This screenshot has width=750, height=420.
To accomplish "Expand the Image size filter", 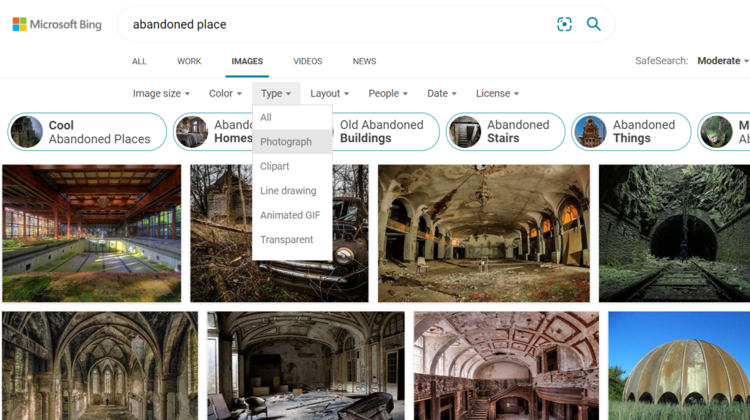I will pos(161,94).
